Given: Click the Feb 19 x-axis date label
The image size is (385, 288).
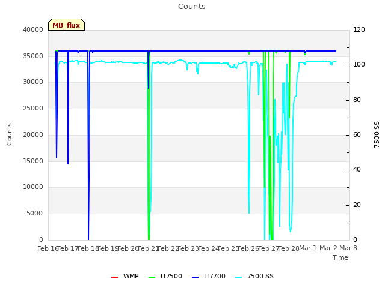Looking at the screenshot, I should point(108,248).
